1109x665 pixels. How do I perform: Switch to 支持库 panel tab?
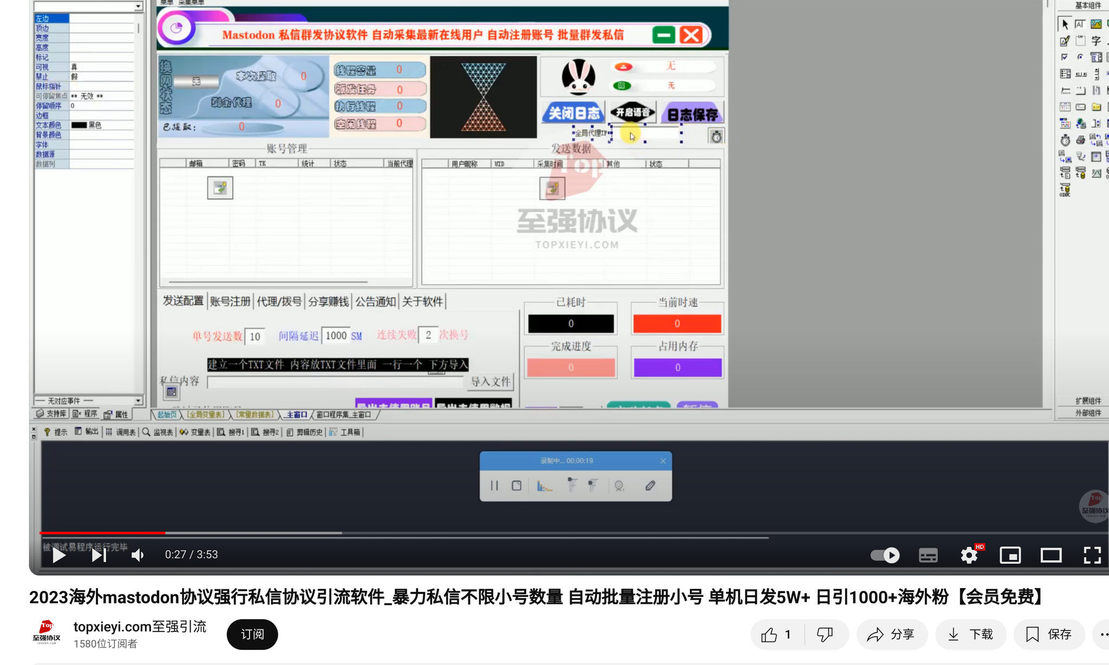click(x=51, y=414)
